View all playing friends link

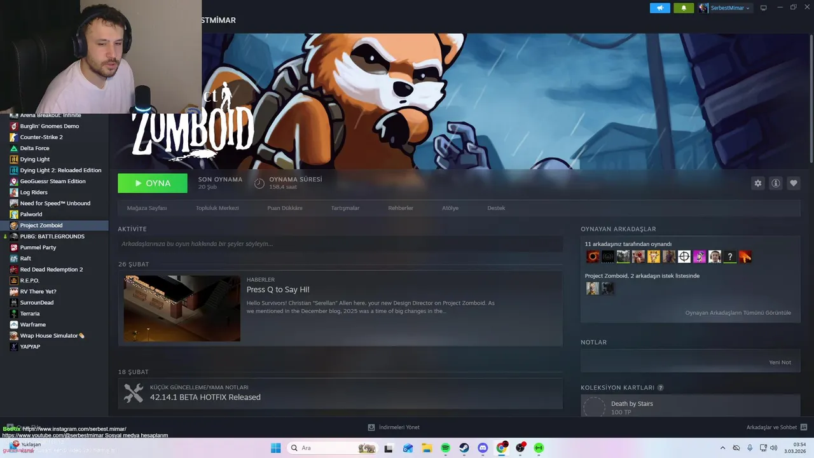738,313
